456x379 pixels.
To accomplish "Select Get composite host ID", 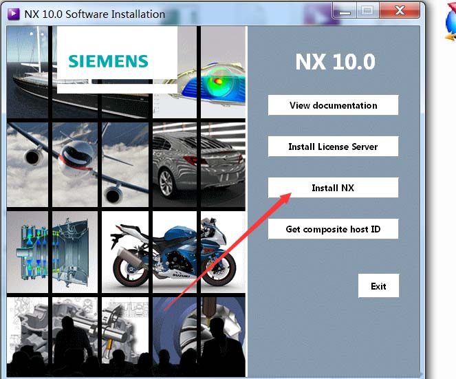I will 333,229.
